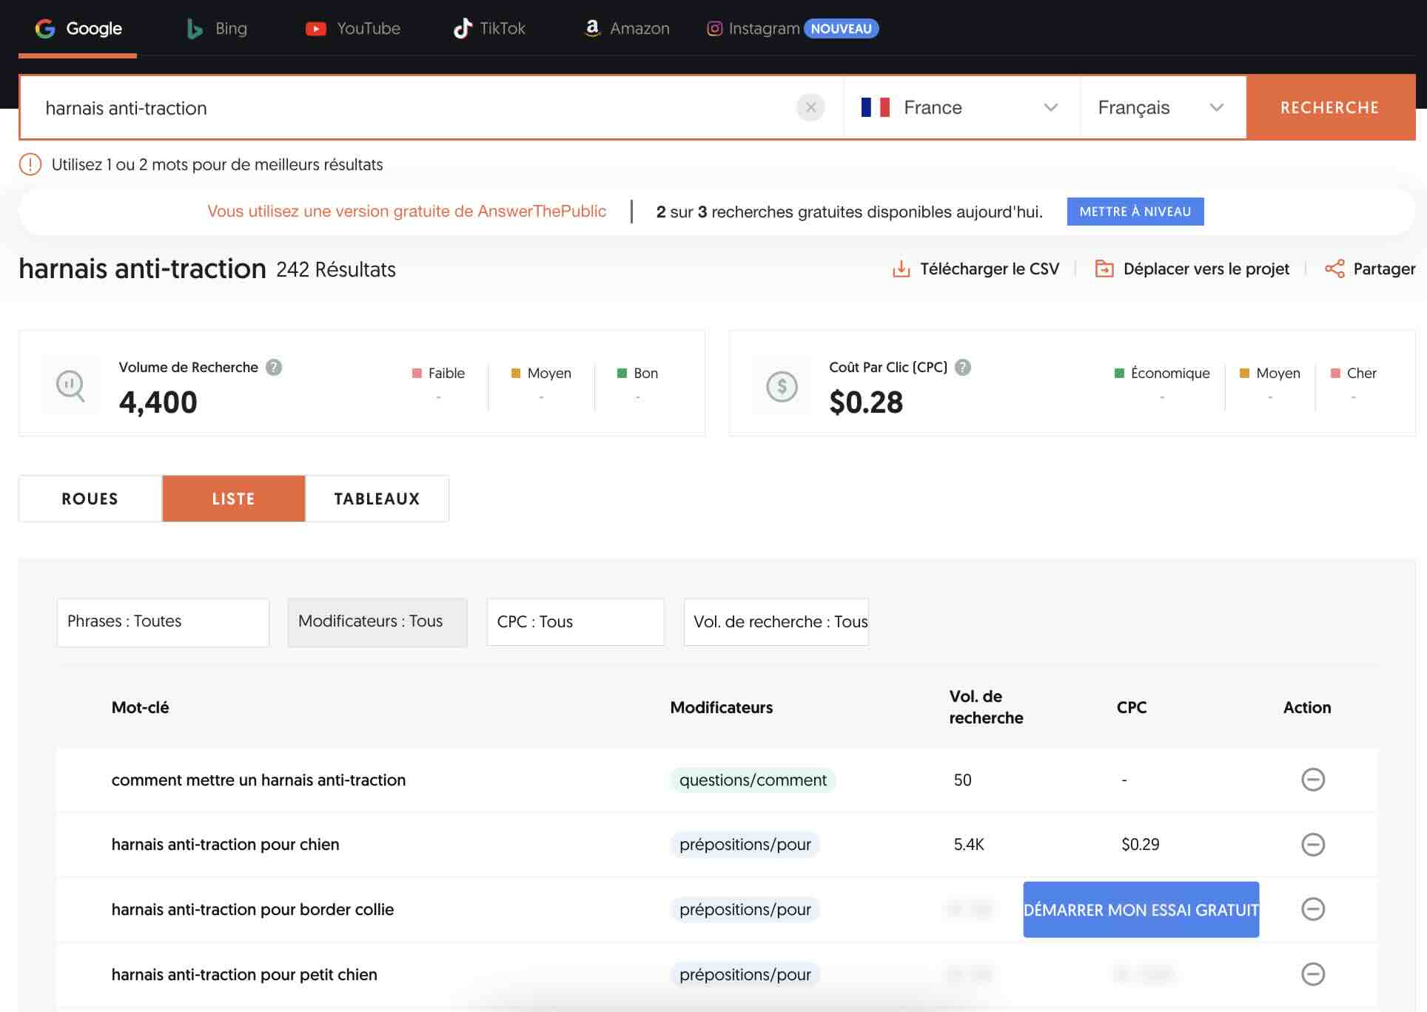This screenshot has height=1012, width=1427.
Task: Click the move-to-project folder icon
Action: pyautogui.click(x=1104, y=269)
